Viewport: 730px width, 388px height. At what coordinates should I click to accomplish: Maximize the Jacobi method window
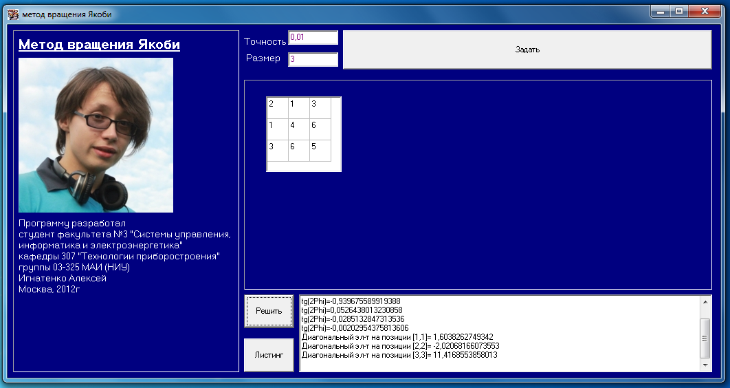click(x=679, y=11)
